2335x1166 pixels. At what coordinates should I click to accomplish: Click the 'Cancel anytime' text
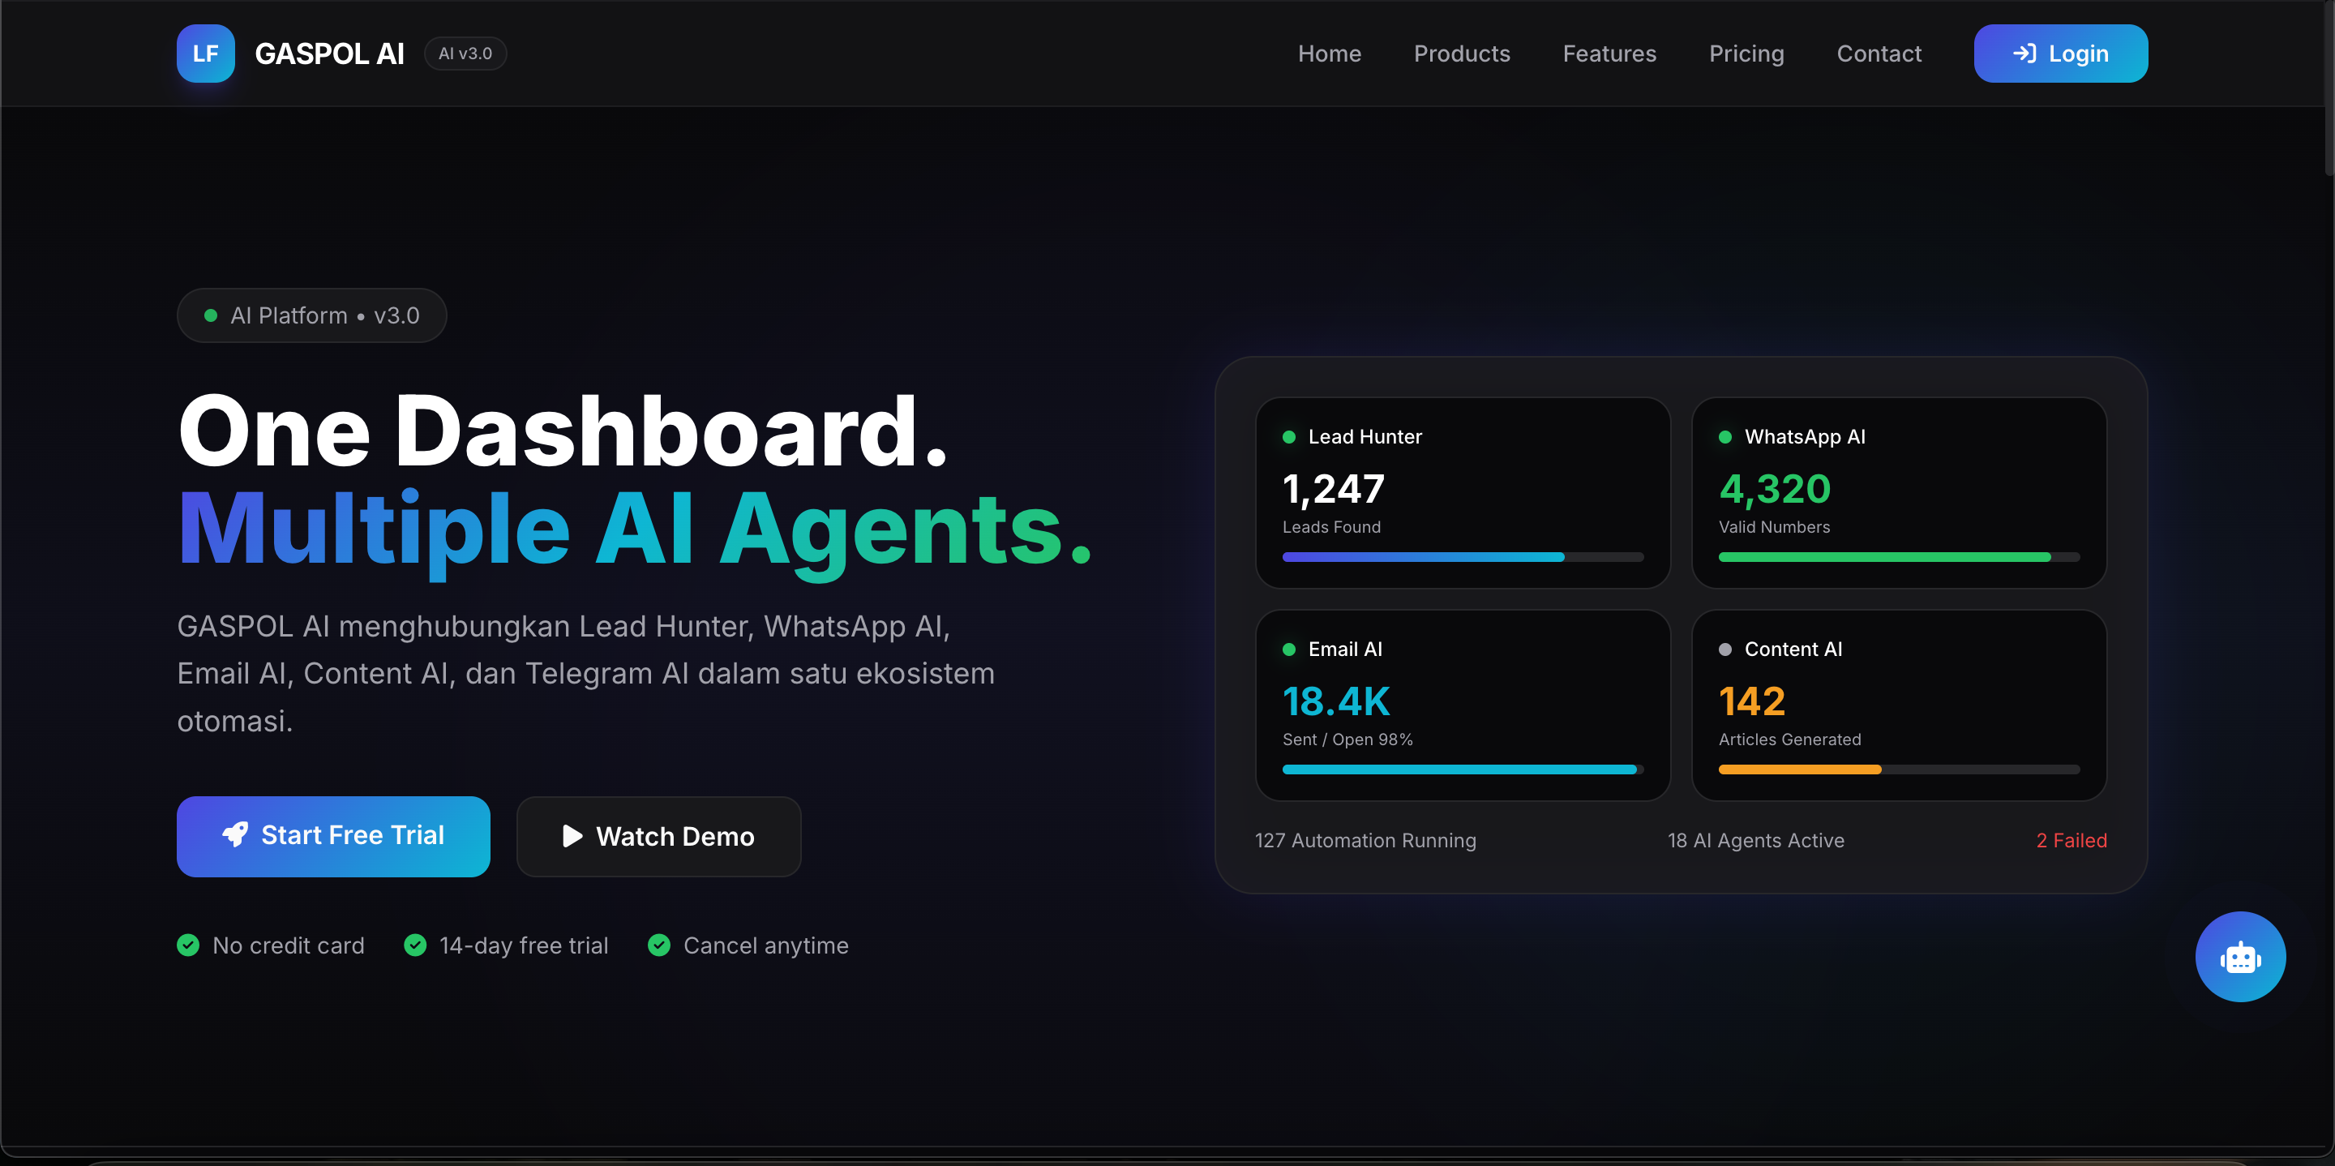tap(766, 945)
